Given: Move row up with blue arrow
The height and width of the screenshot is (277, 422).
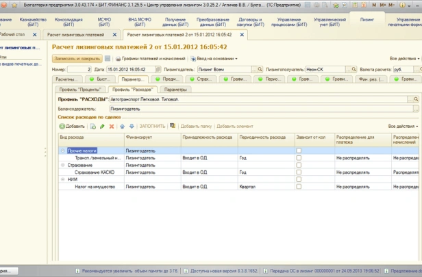Looking at the screenshot, I should pyautogui.click(x=123, y=127).
